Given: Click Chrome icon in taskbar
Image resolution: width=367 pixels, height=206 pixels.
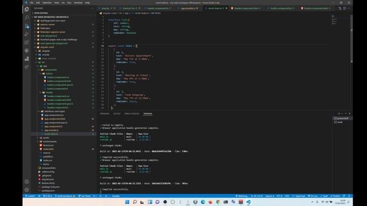Looking at the screenshot, I should (218, 202).
